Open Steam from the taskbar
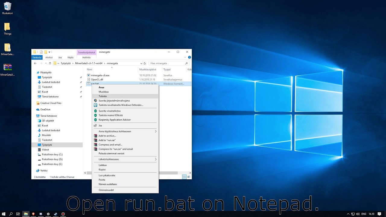This screenshot has height=217, width=386. pyautogui.click(x=55, y=214)
